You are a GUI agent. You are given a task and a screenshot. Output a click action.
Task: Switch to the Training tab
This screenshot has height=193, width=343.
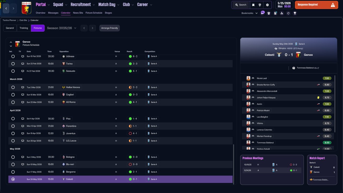[x=24, y=28]
